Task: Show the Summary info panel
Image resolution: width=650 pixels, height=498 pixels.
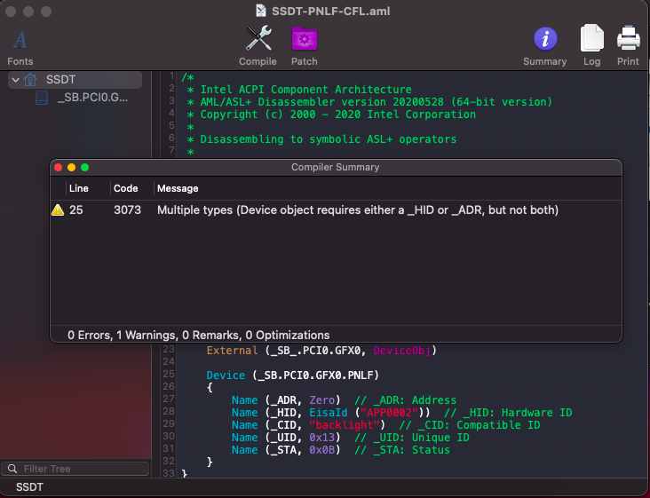Action: 544,40
